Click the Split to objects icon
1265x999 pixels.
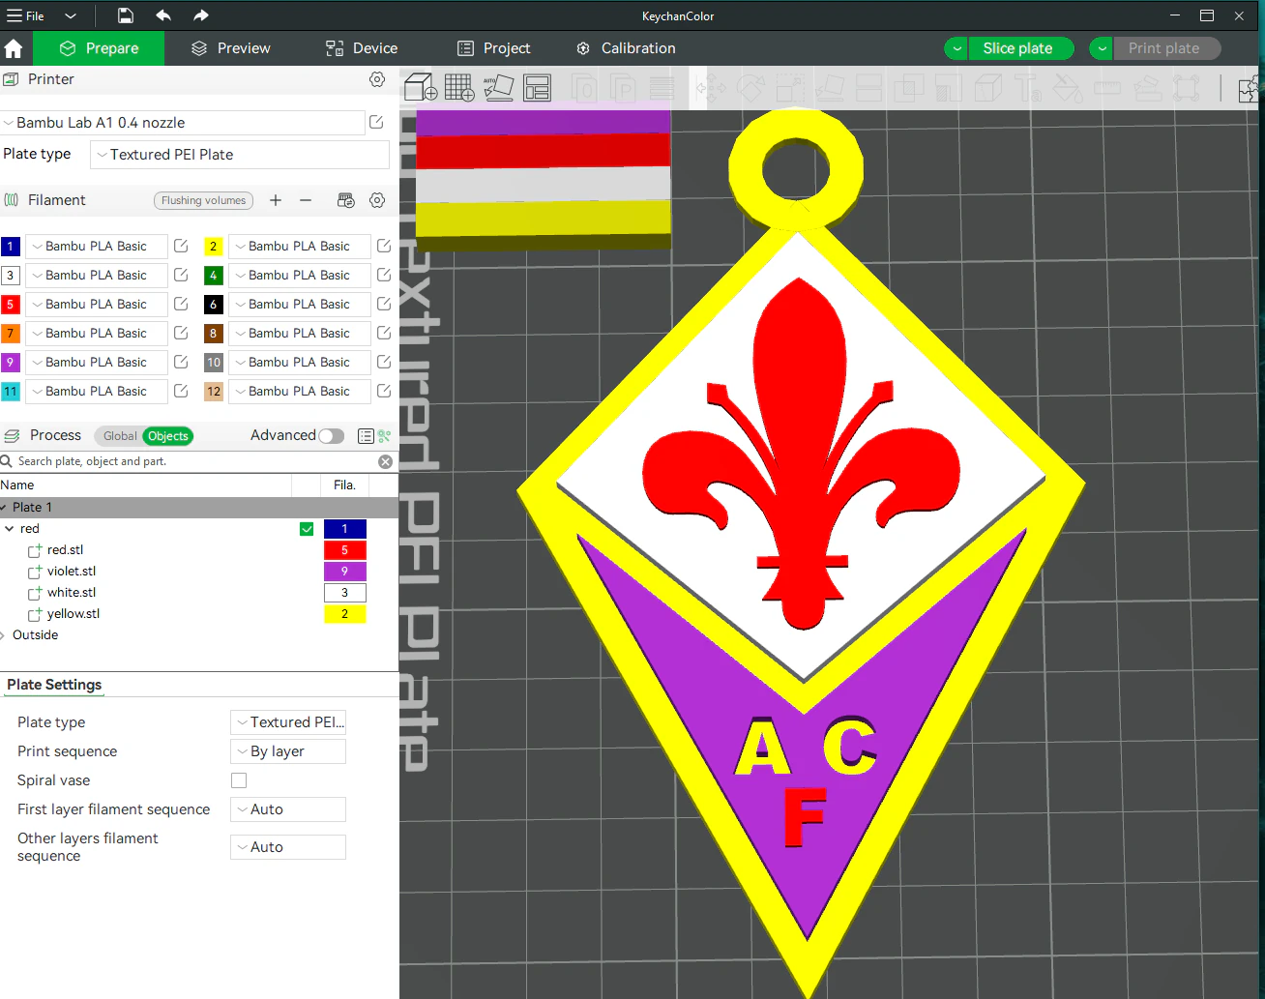click(583, 89)
